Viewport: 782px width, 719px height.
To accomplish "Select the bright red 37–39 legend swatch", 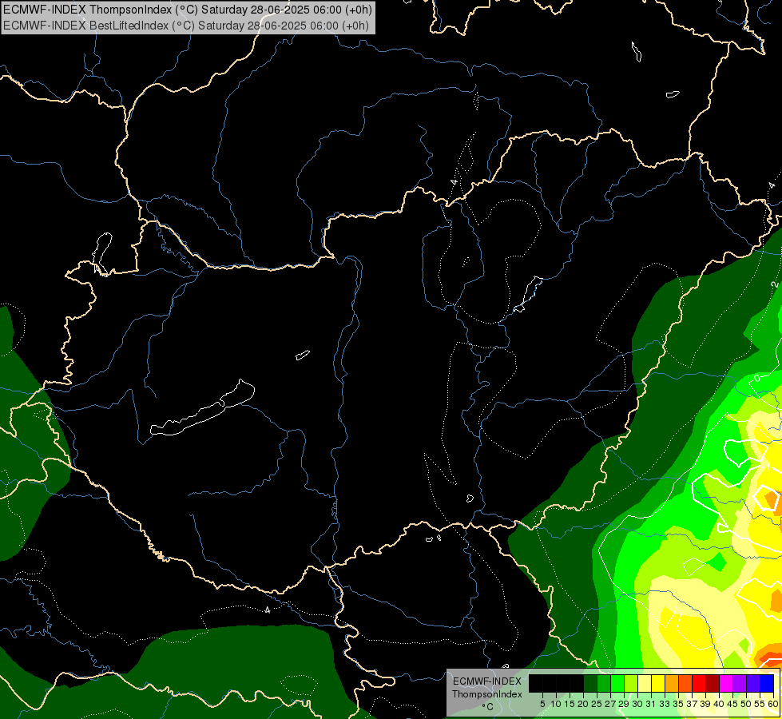I will 699,683.
